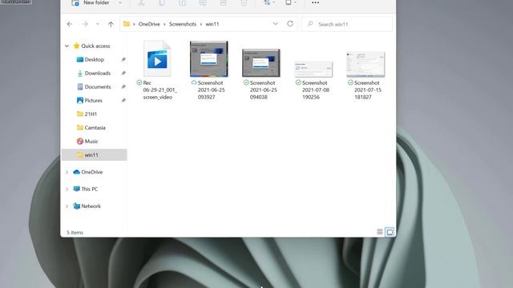Go back using the Back arrow

tap(70, 24)
